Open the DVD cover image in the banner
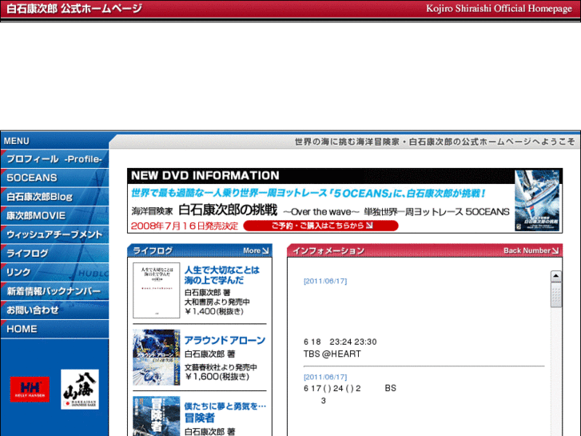 tap(537, 200)
